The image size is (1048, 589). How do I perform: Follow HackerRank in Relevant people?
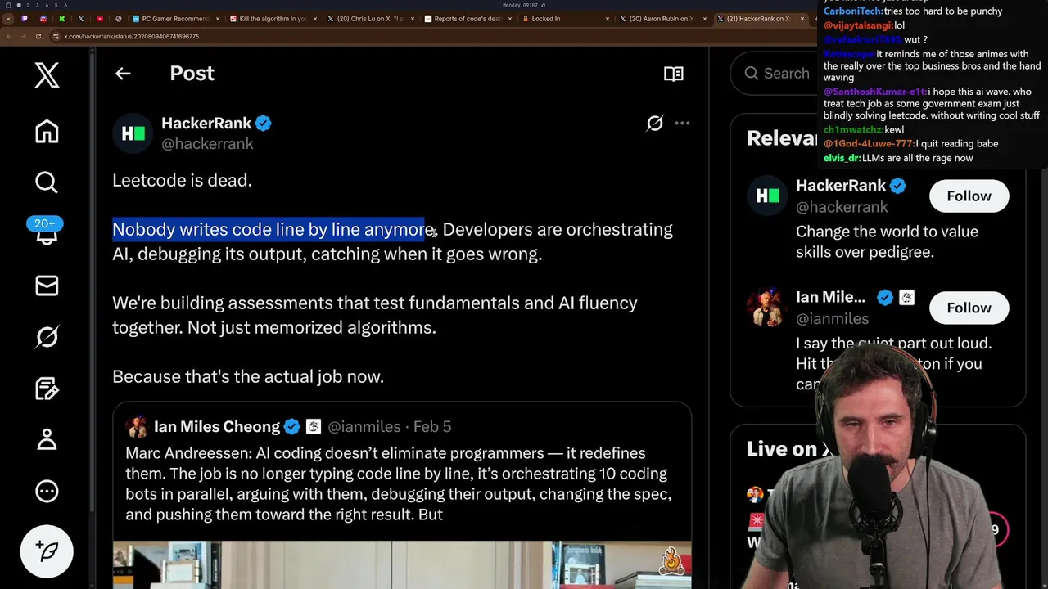[x=969, y=196]
